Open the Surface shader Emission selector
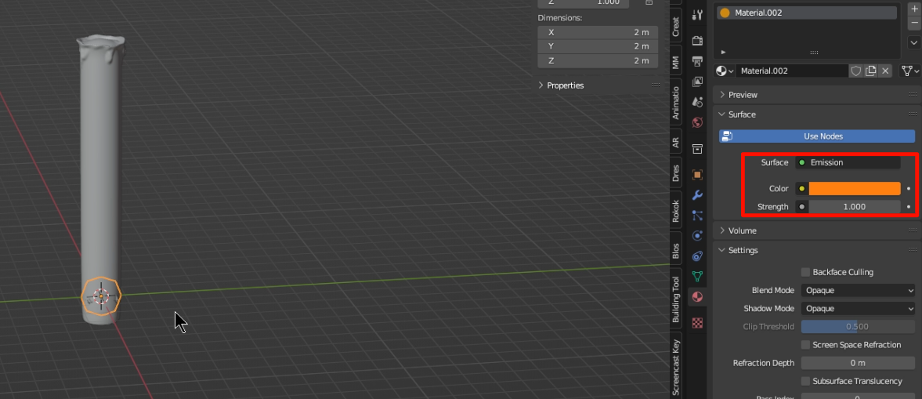The height and width of the screenshot is (399, 922). (x=848, y=162)
